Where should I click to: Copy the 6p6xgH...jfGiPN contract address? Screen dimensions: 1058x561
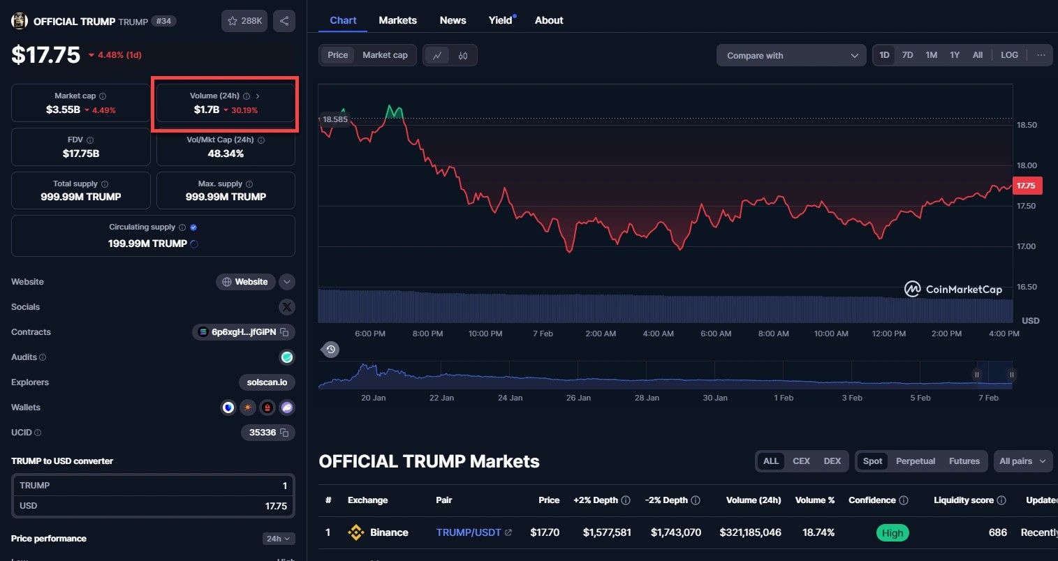coord(284,332)
